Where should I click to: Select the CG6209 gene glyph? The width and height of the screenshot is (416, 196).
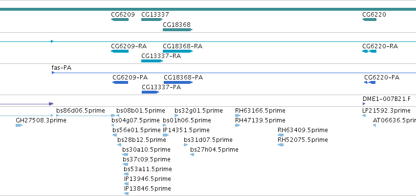tap(120, 20)
